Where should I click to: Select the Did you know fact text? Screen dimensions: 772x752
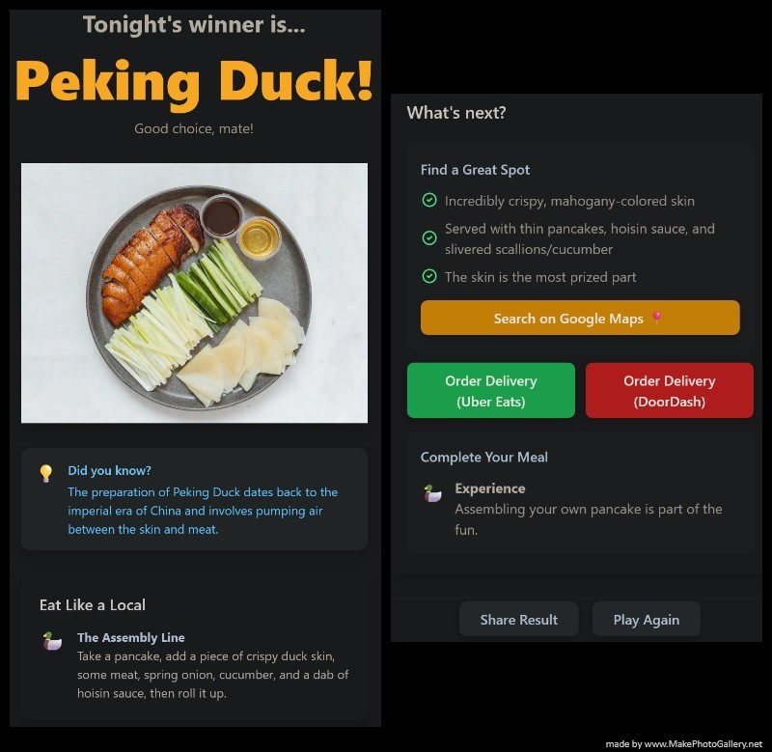[203, 511]
